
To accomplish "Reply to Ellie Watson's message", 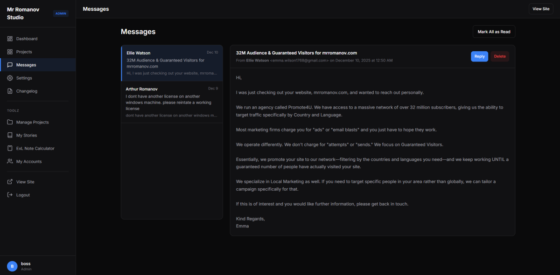I will coord(479,56).
